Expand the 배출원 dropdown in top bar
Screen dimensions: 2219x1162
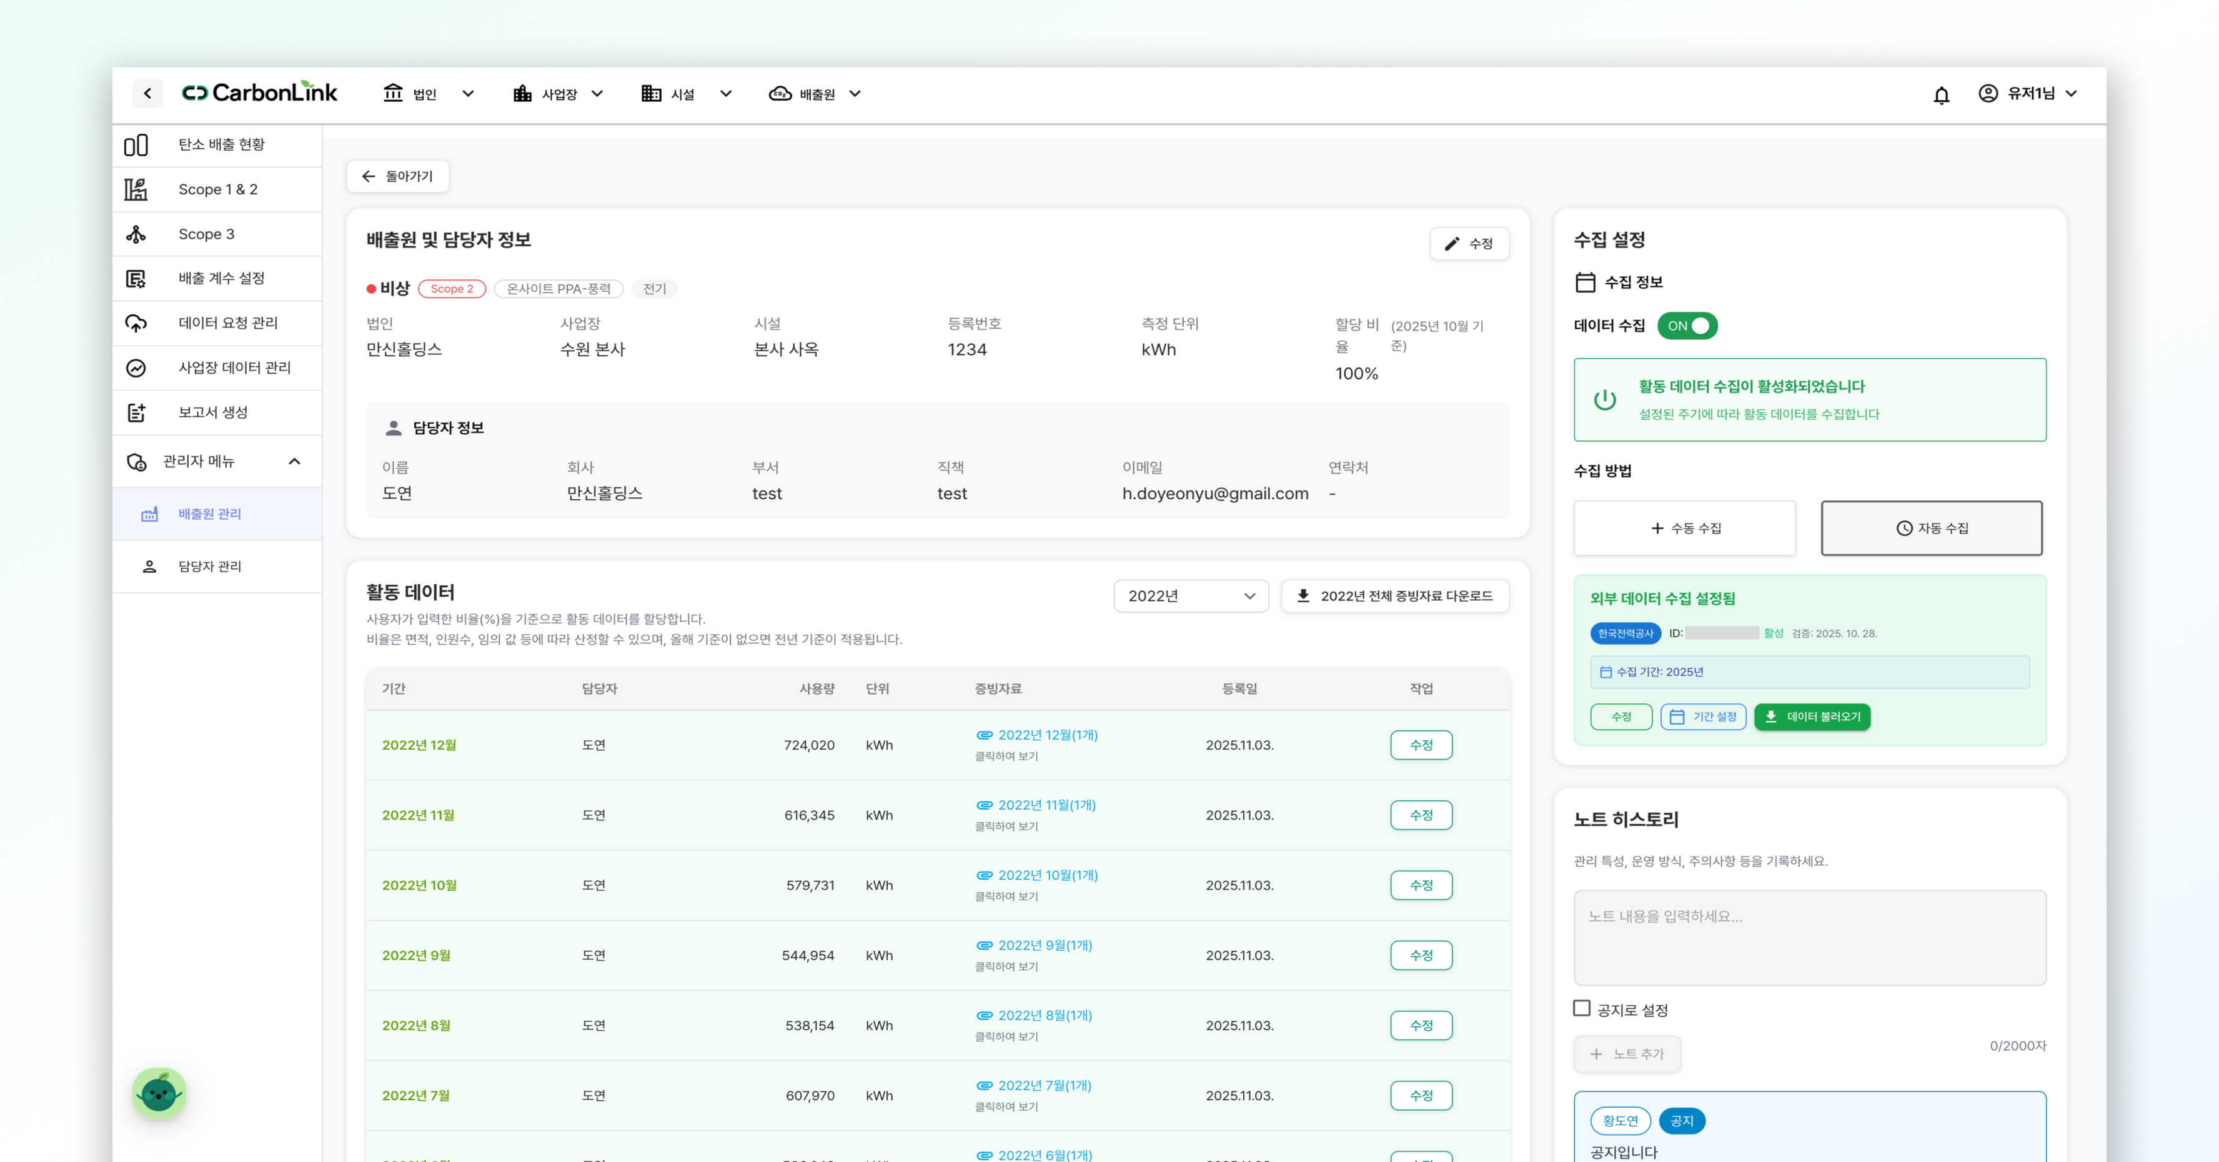click(x=855, y=93)
